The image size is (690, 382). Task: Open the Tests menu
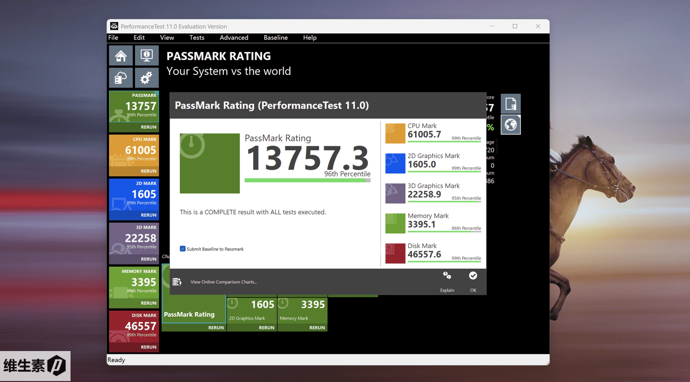(x=196, y=38)
